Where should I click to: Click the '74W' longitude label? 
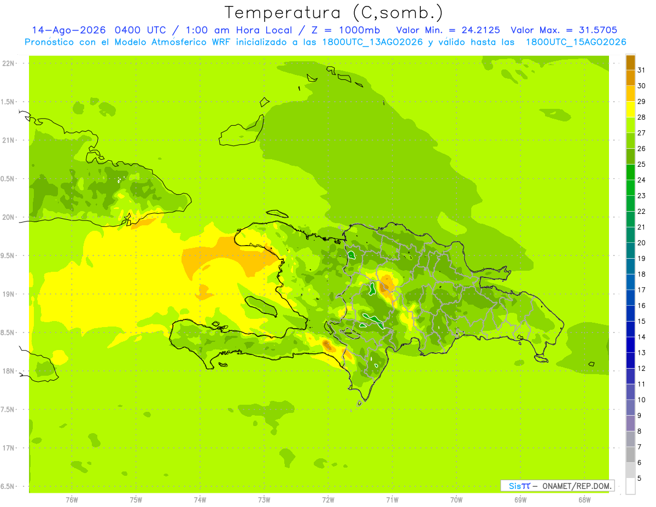tap(200, 499)
